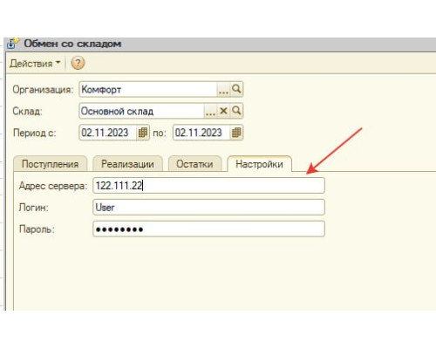
Task: Open the calendar for the по end date
Action: [236, 133]
